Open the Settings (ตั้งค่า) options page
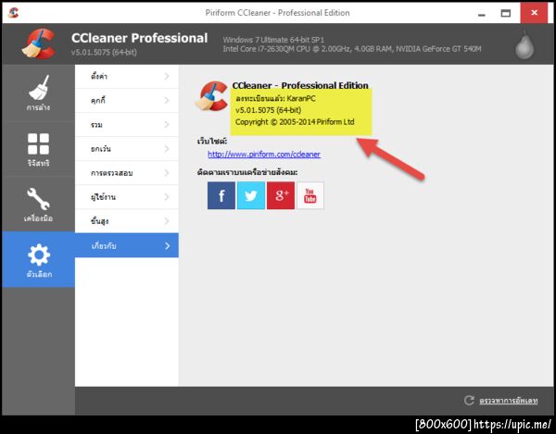Screen dimensions: 556x434 click(x=127, y=77)
